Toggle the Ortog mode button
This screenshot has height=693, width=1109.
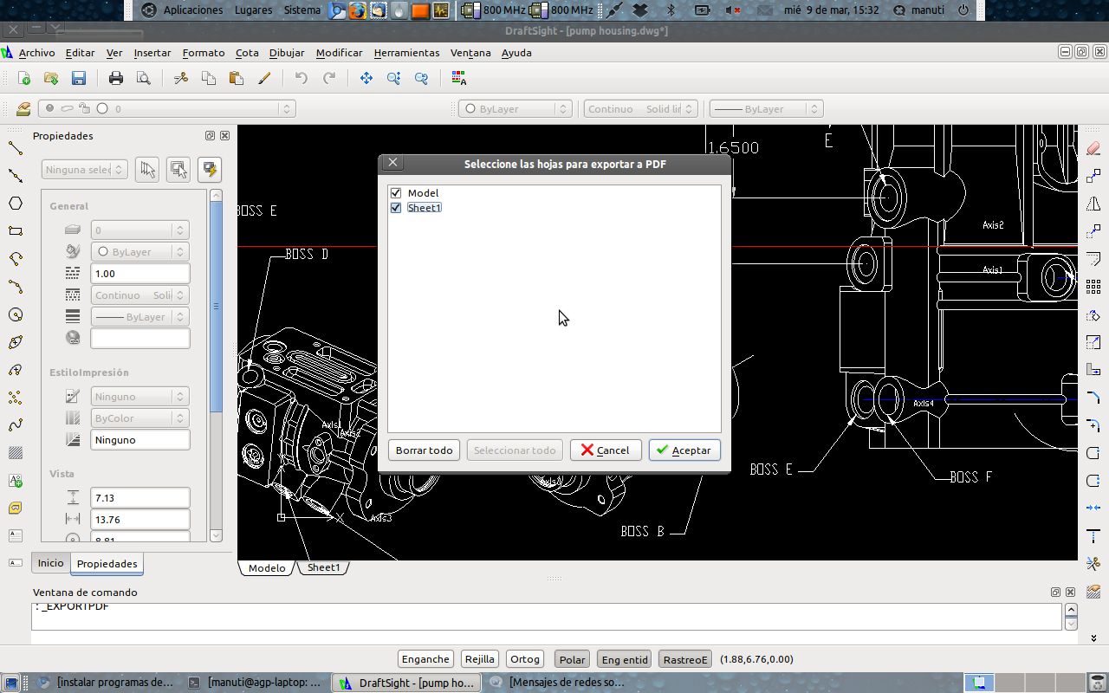click(525, 659)
